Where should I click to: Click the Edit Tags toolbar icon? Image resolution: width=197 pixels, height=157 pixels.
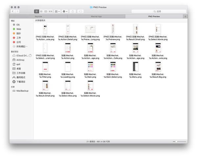click(80, 11)
